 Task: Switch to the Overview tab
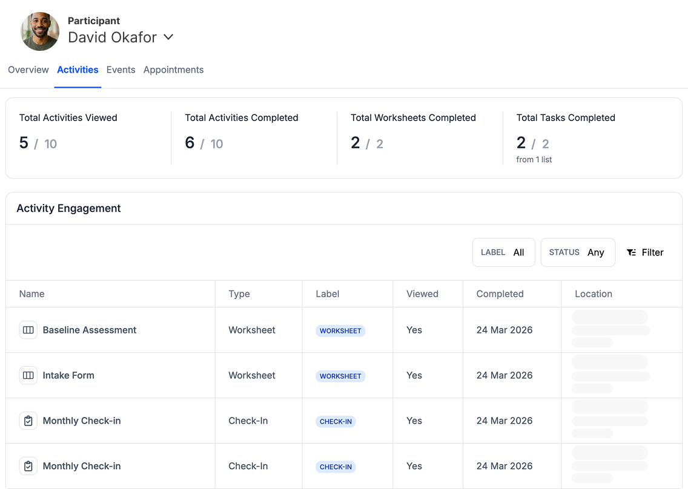pos(28,70)
